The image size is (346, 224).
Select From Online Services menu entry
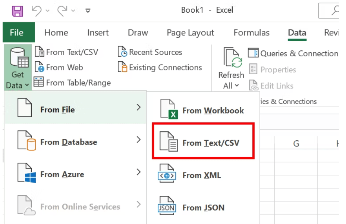[75, 205]
